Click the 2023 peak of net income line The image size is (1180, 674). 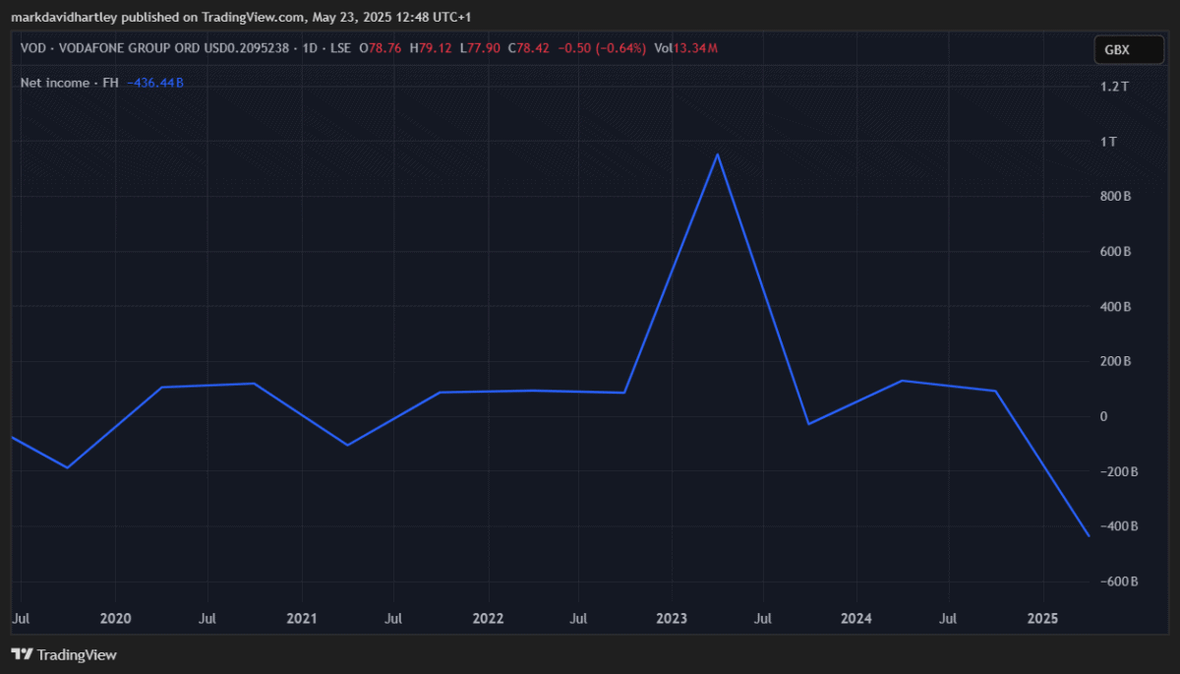(718, 154)
